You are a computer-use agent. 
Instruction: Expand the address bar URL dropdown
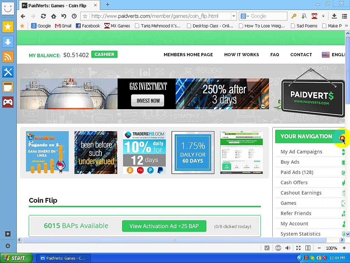(233, 16)
